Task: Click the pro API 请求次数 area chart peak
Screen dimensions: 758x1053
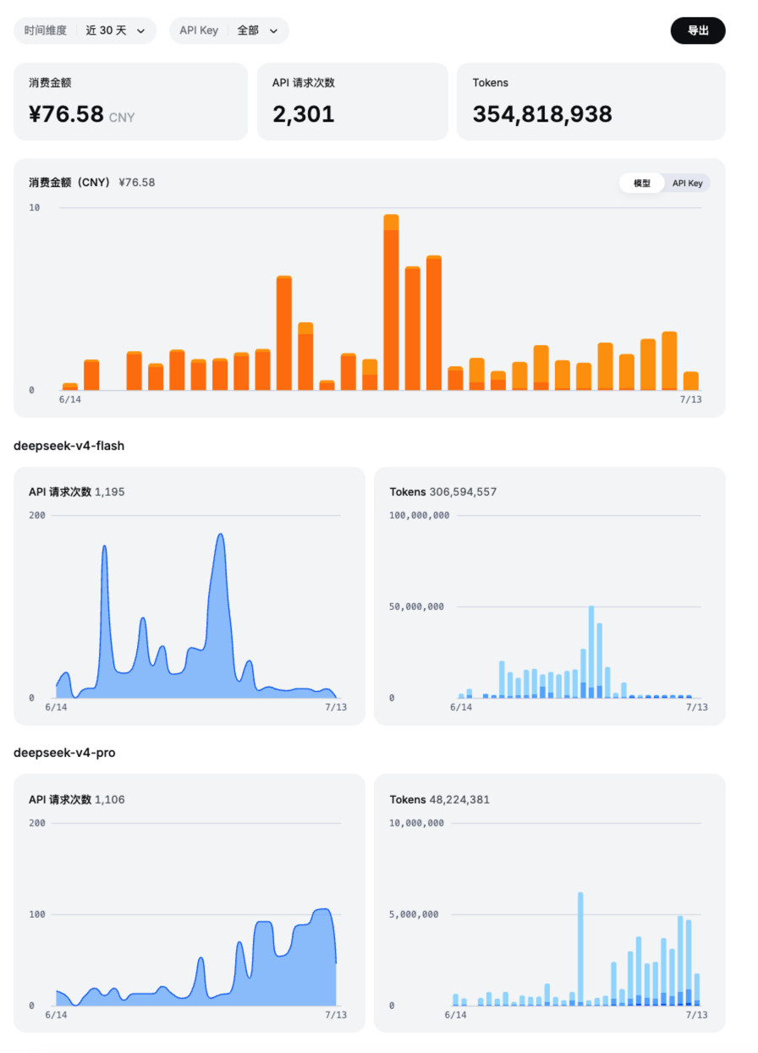Action: (x=322, y=909)
